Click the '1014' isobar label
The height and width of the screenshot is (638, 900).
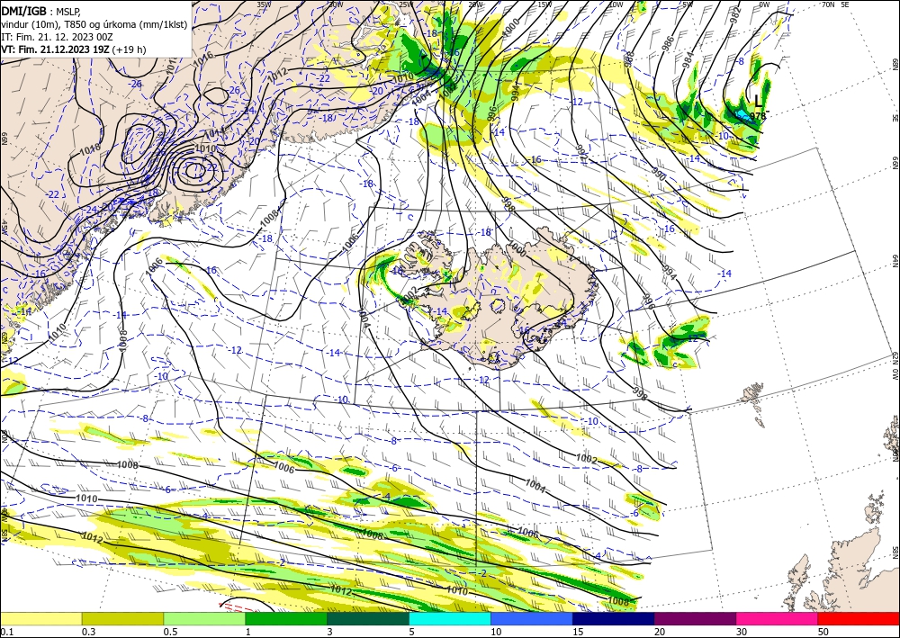214,134
